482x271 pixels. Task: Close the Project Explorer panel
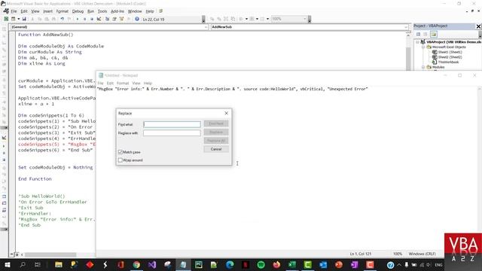tap(478, 26)
